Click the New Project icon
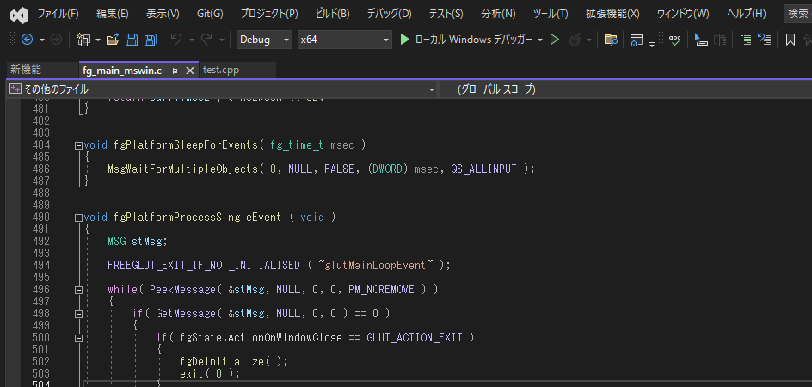This screenshot has width=812, height=387. [x=83, y=40]
